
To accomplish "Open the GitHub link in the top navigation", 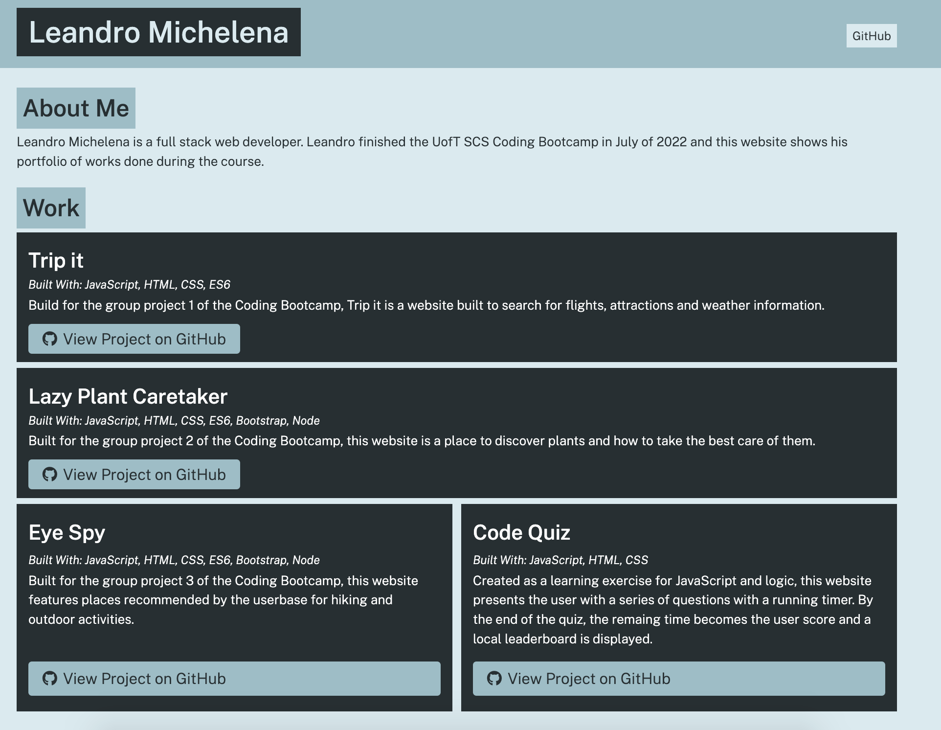I will click(x=872, y=36).
